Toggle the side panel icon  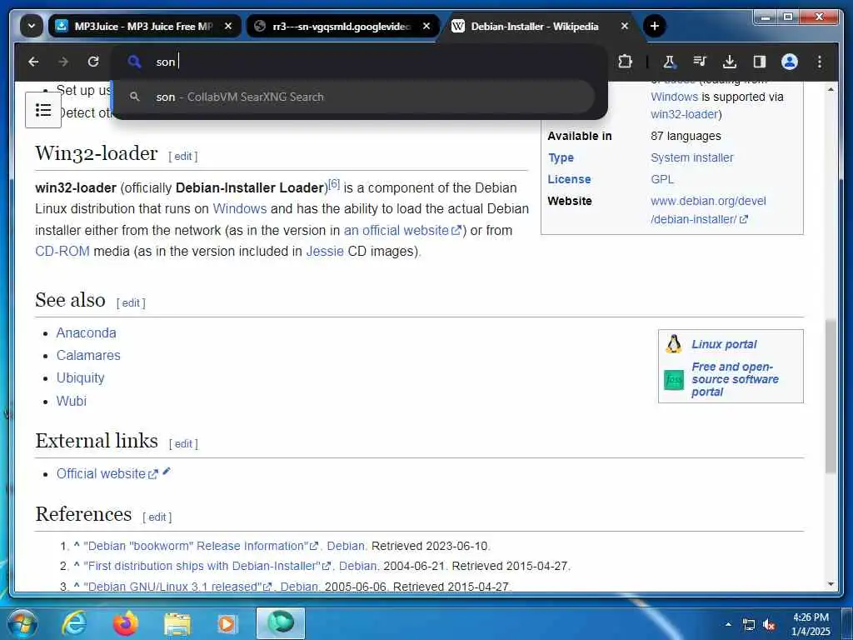point(760,62)
